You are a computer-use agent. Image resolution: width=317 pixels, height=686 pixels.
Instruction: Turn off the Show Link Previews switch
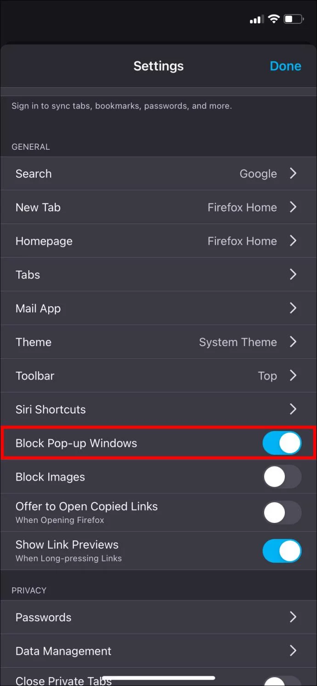pyautogui.click(x=282, y=551)
